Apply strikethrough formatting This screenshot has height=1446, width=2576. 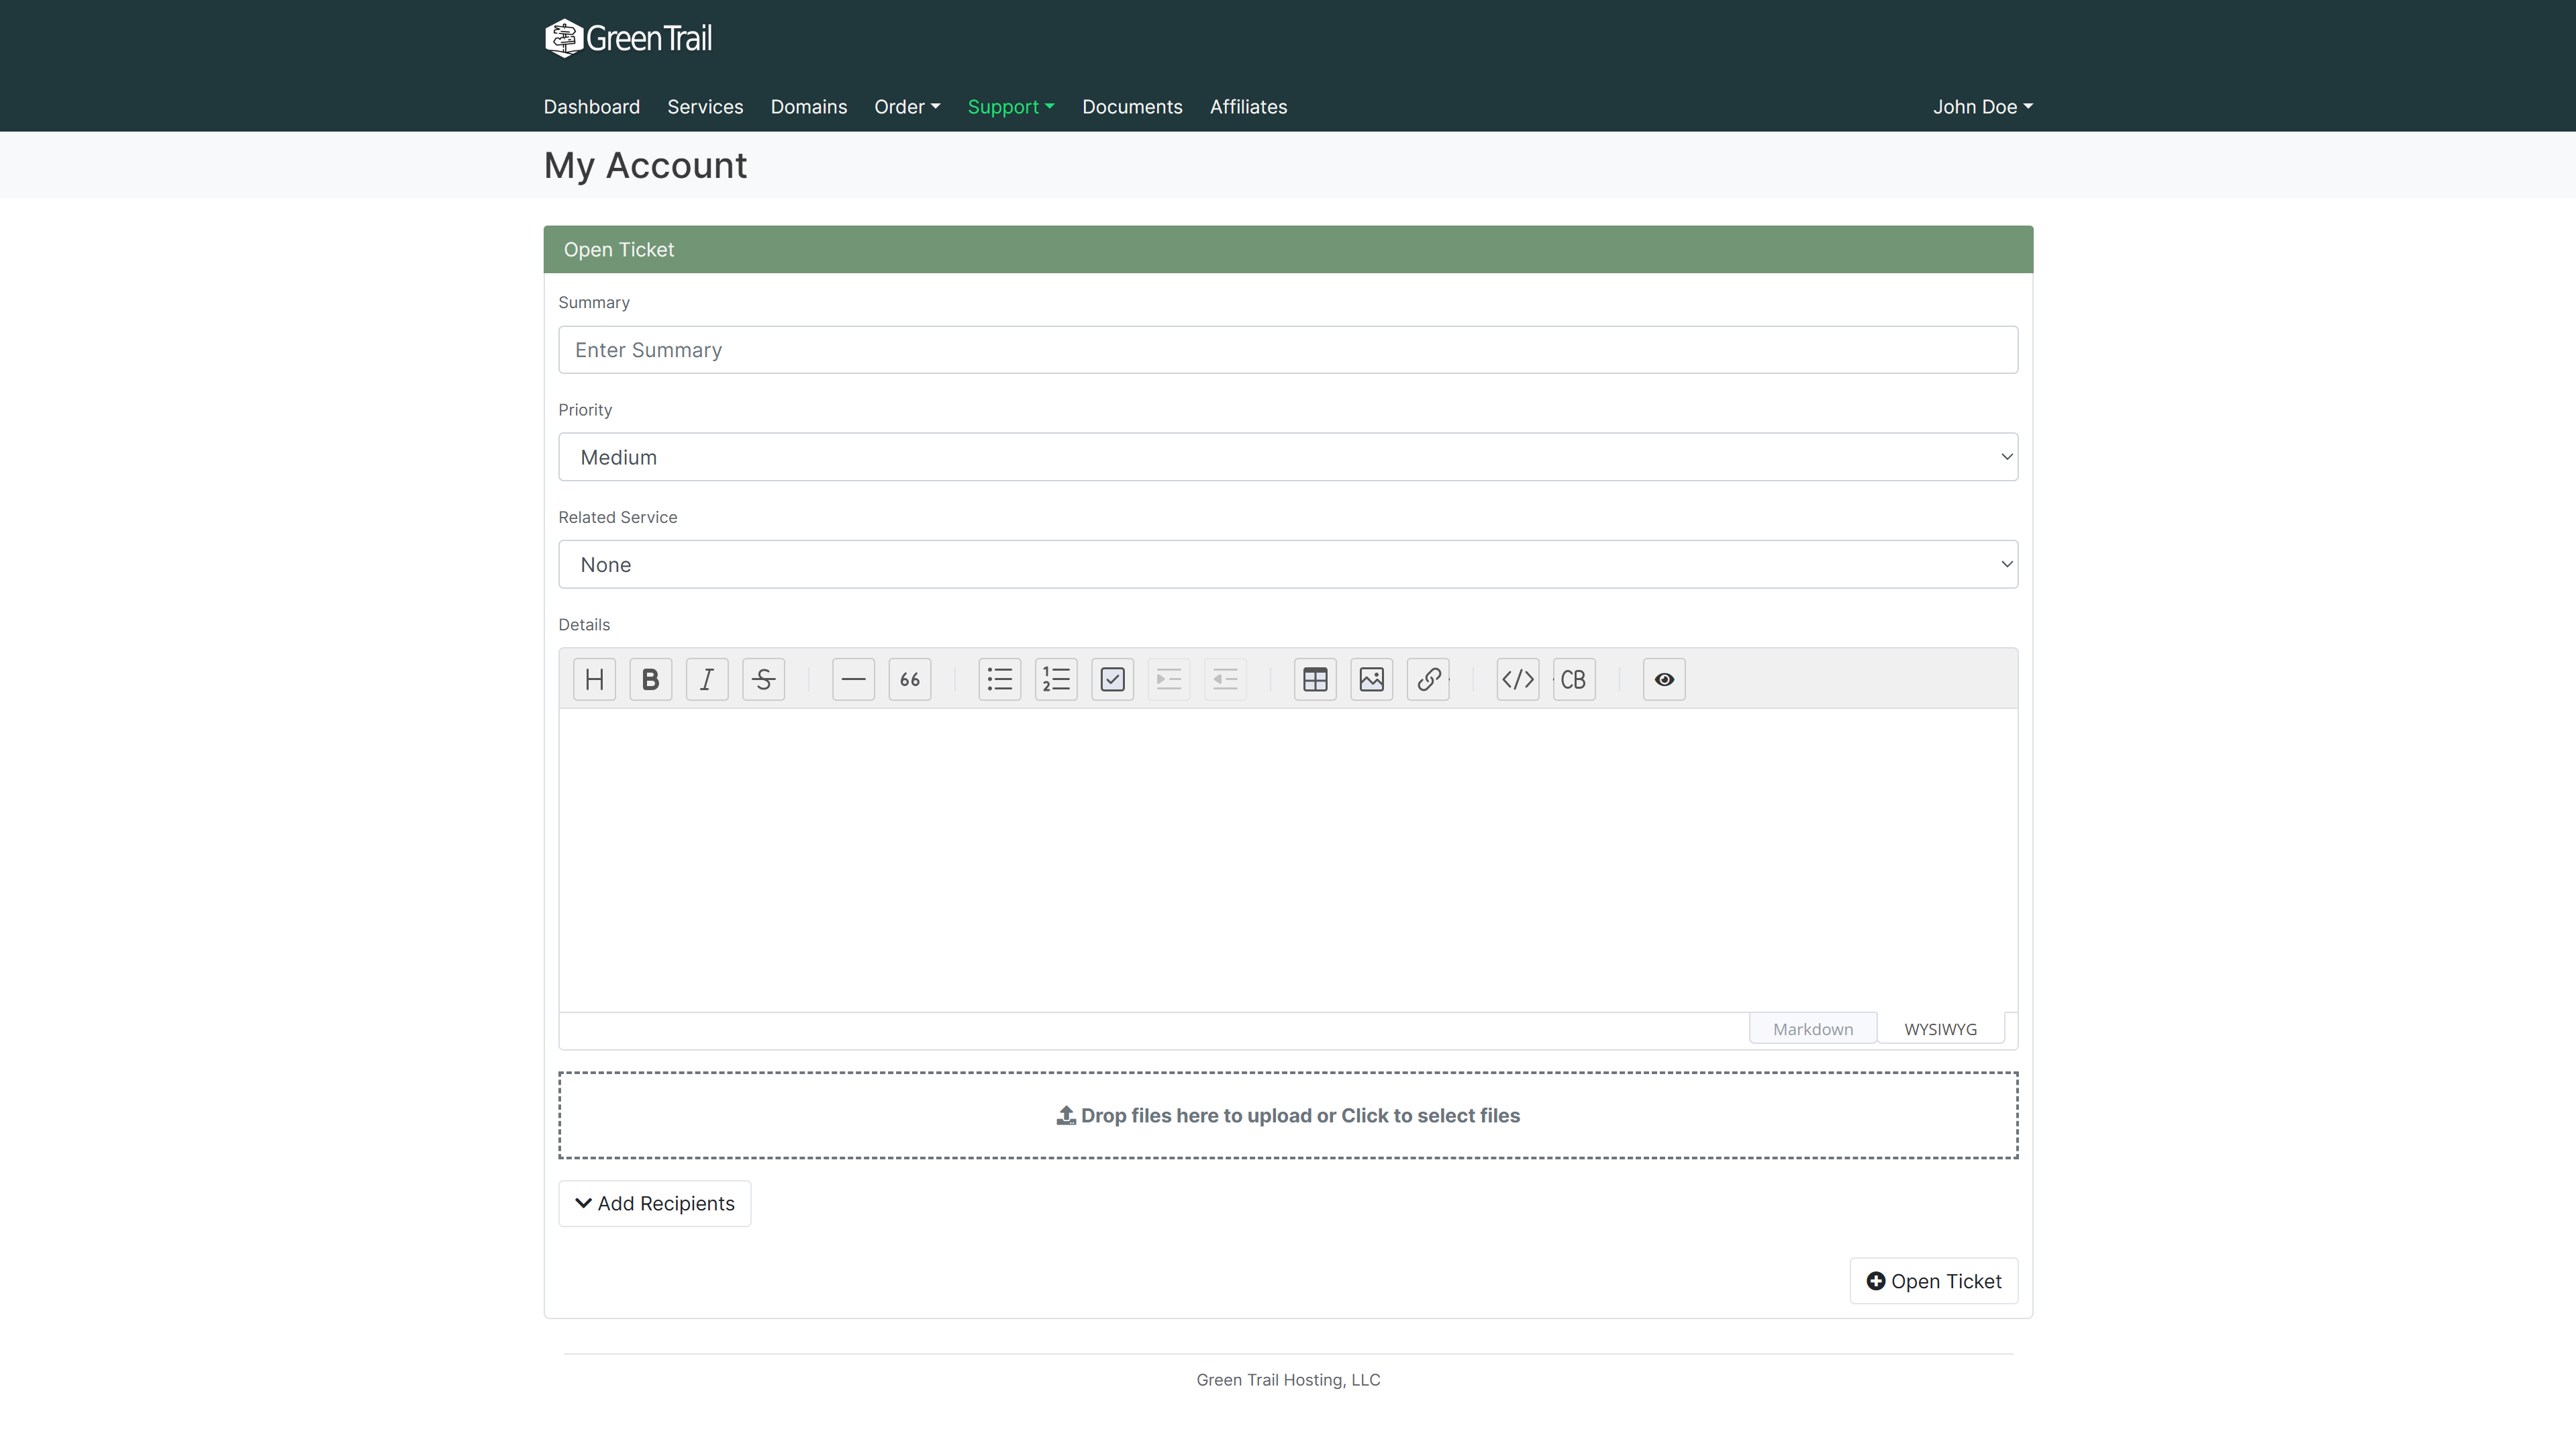click(763, 680)
